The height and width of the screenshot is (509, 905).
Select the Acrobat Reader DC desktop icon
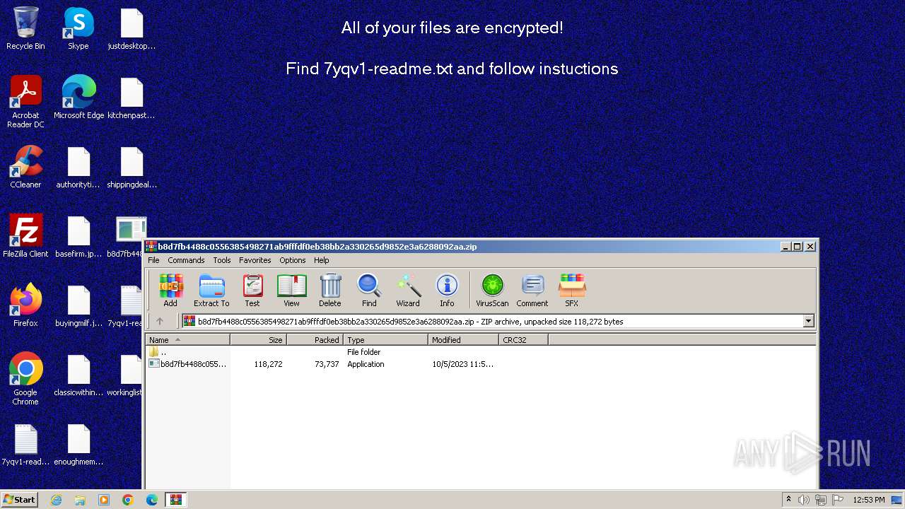pyautogui.click(x=25, y=103)
